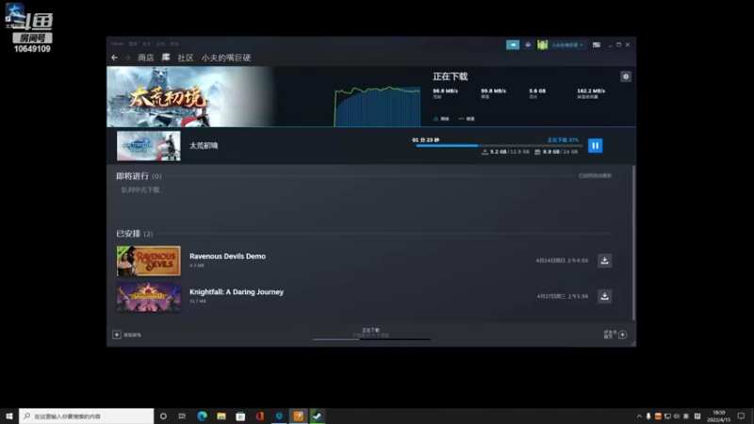
Task: Click the download throughput graph
Action: (x=377, y=106)
